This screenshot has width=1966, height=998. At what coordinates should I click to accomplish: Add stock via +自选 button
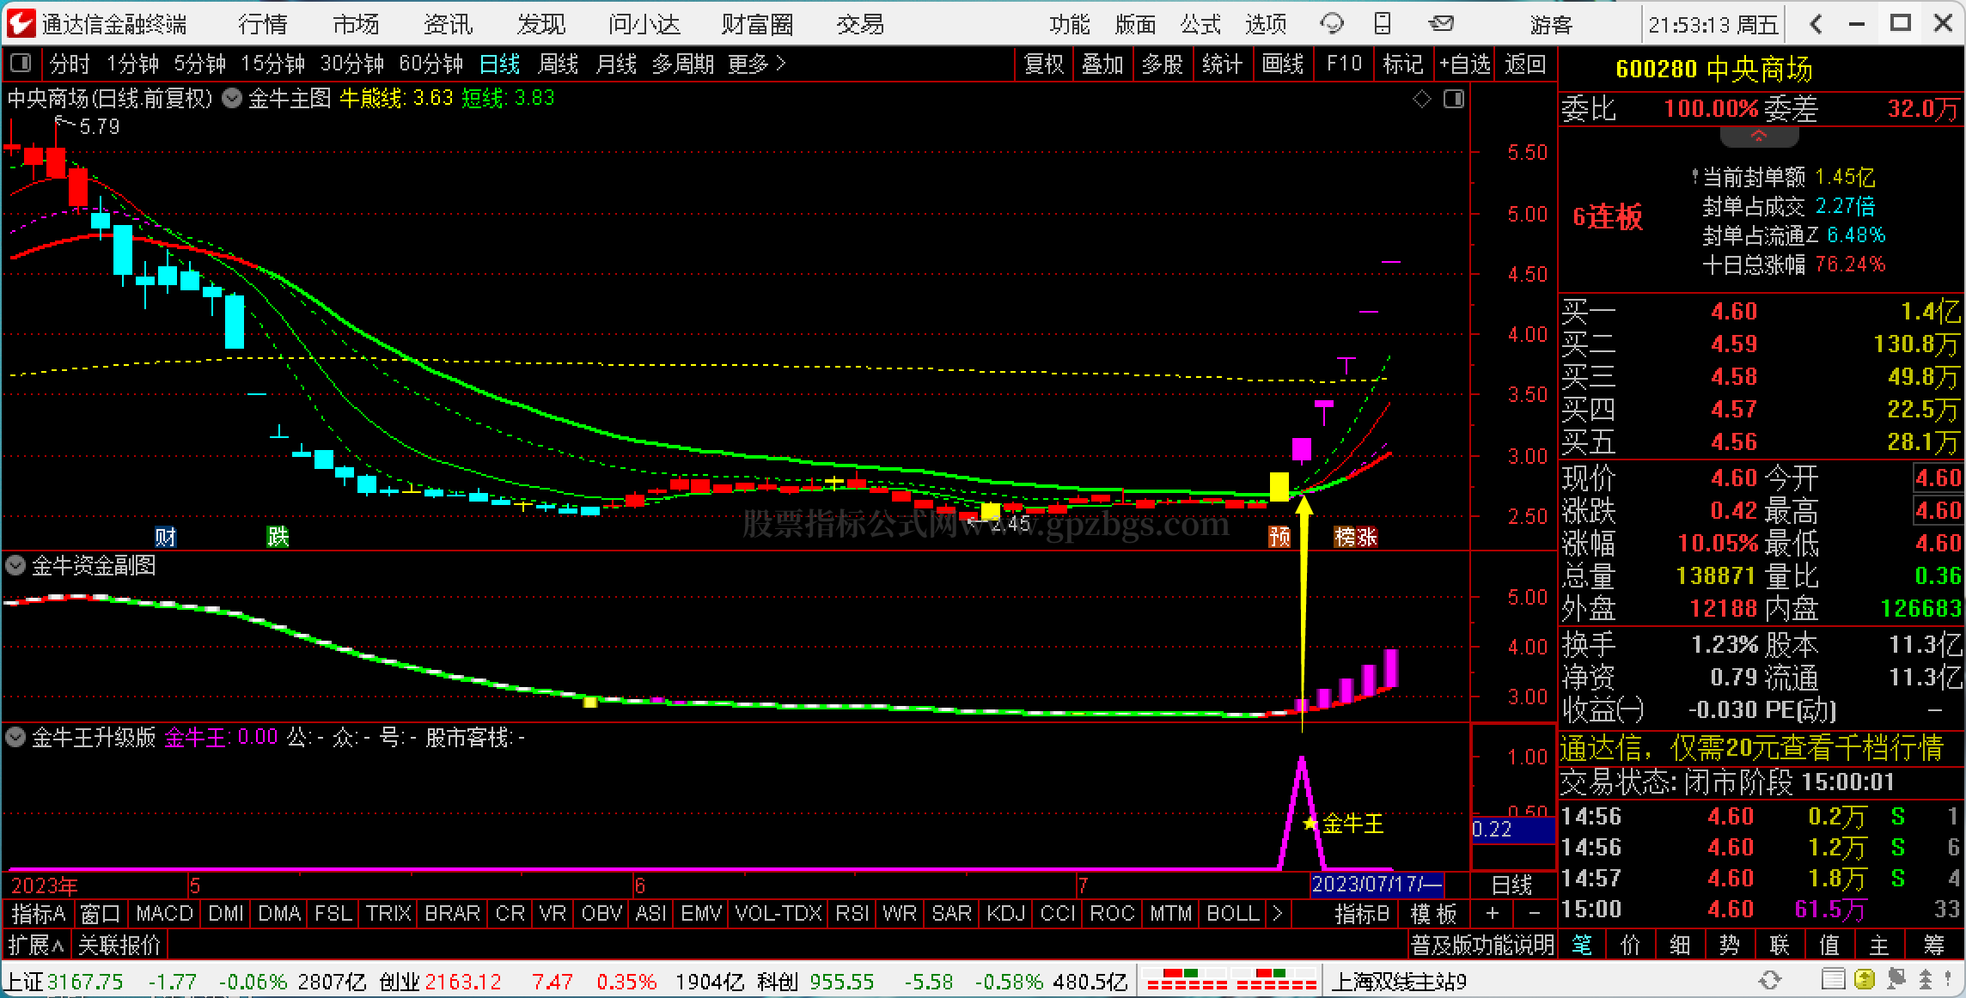[x=1464, y=64]
